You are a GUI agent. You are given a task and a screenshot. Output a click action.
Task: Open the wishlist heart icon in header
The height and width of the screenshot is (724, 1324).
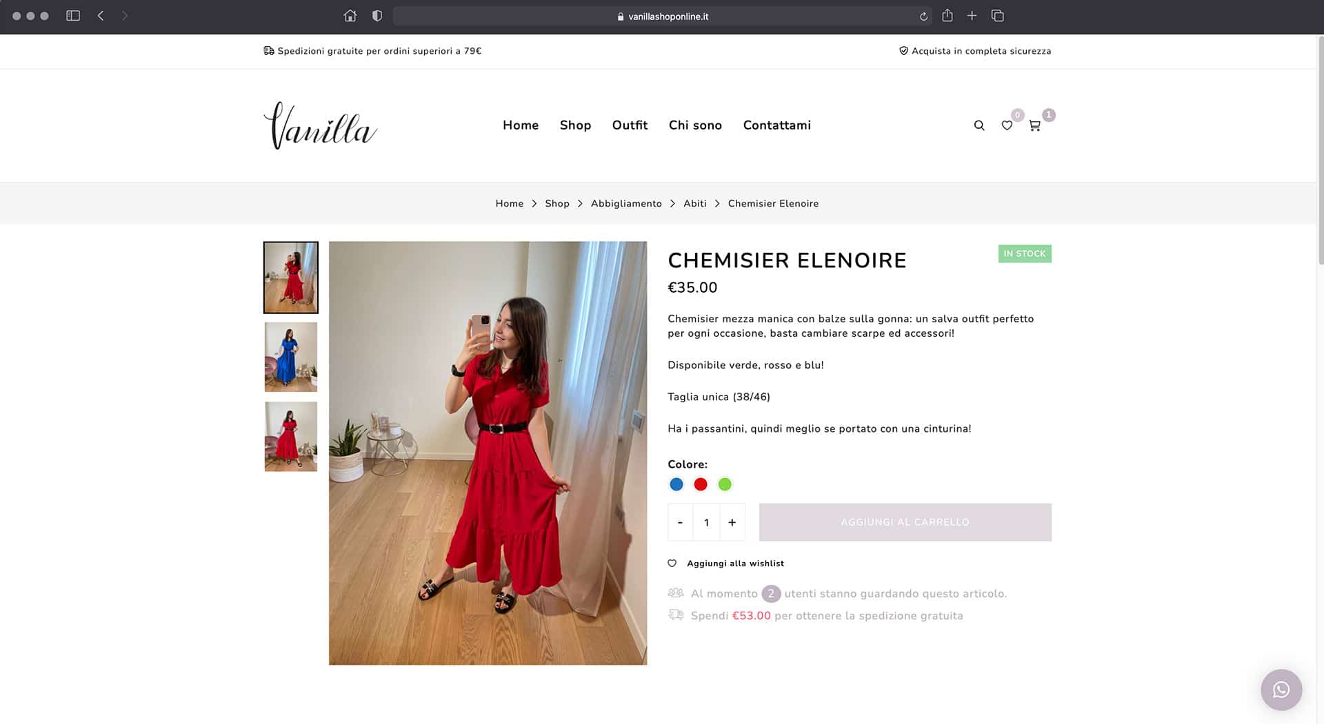1007,125
